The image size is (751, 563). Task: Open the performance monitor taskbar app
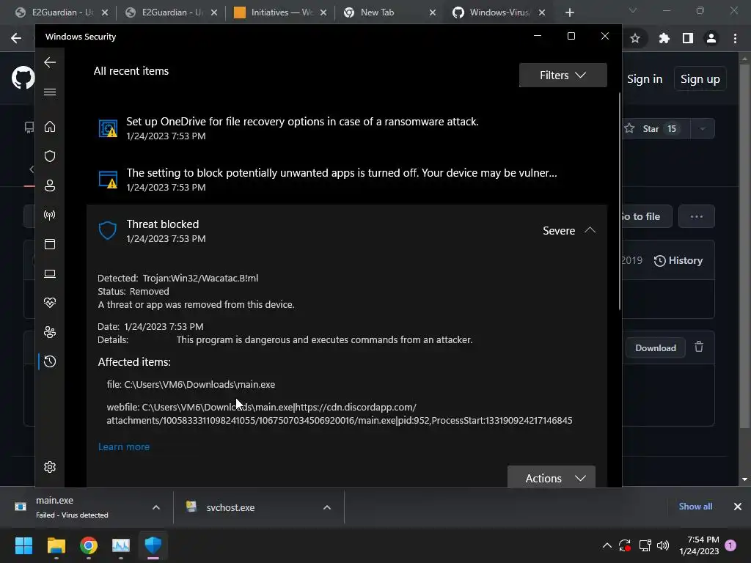point(121,545)
